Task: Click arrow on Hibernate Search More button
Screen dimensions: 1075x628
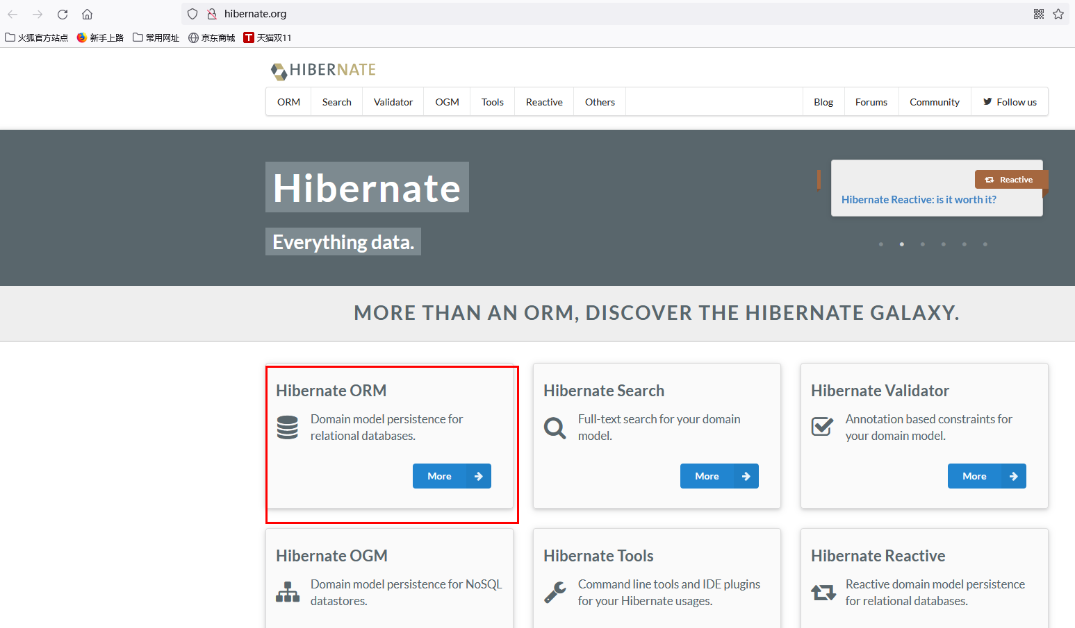Action: click(x=746, y=476)
